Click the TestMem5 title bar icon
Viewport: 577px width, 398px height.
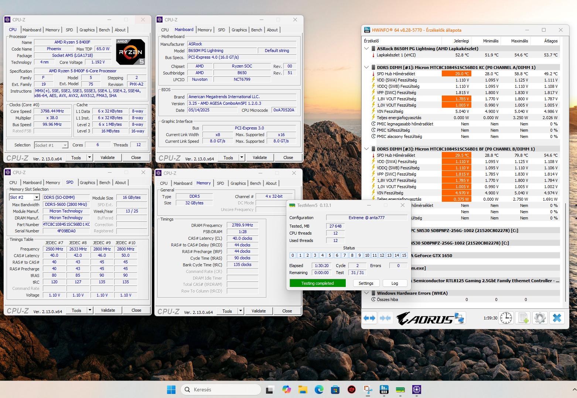(292, 205)
